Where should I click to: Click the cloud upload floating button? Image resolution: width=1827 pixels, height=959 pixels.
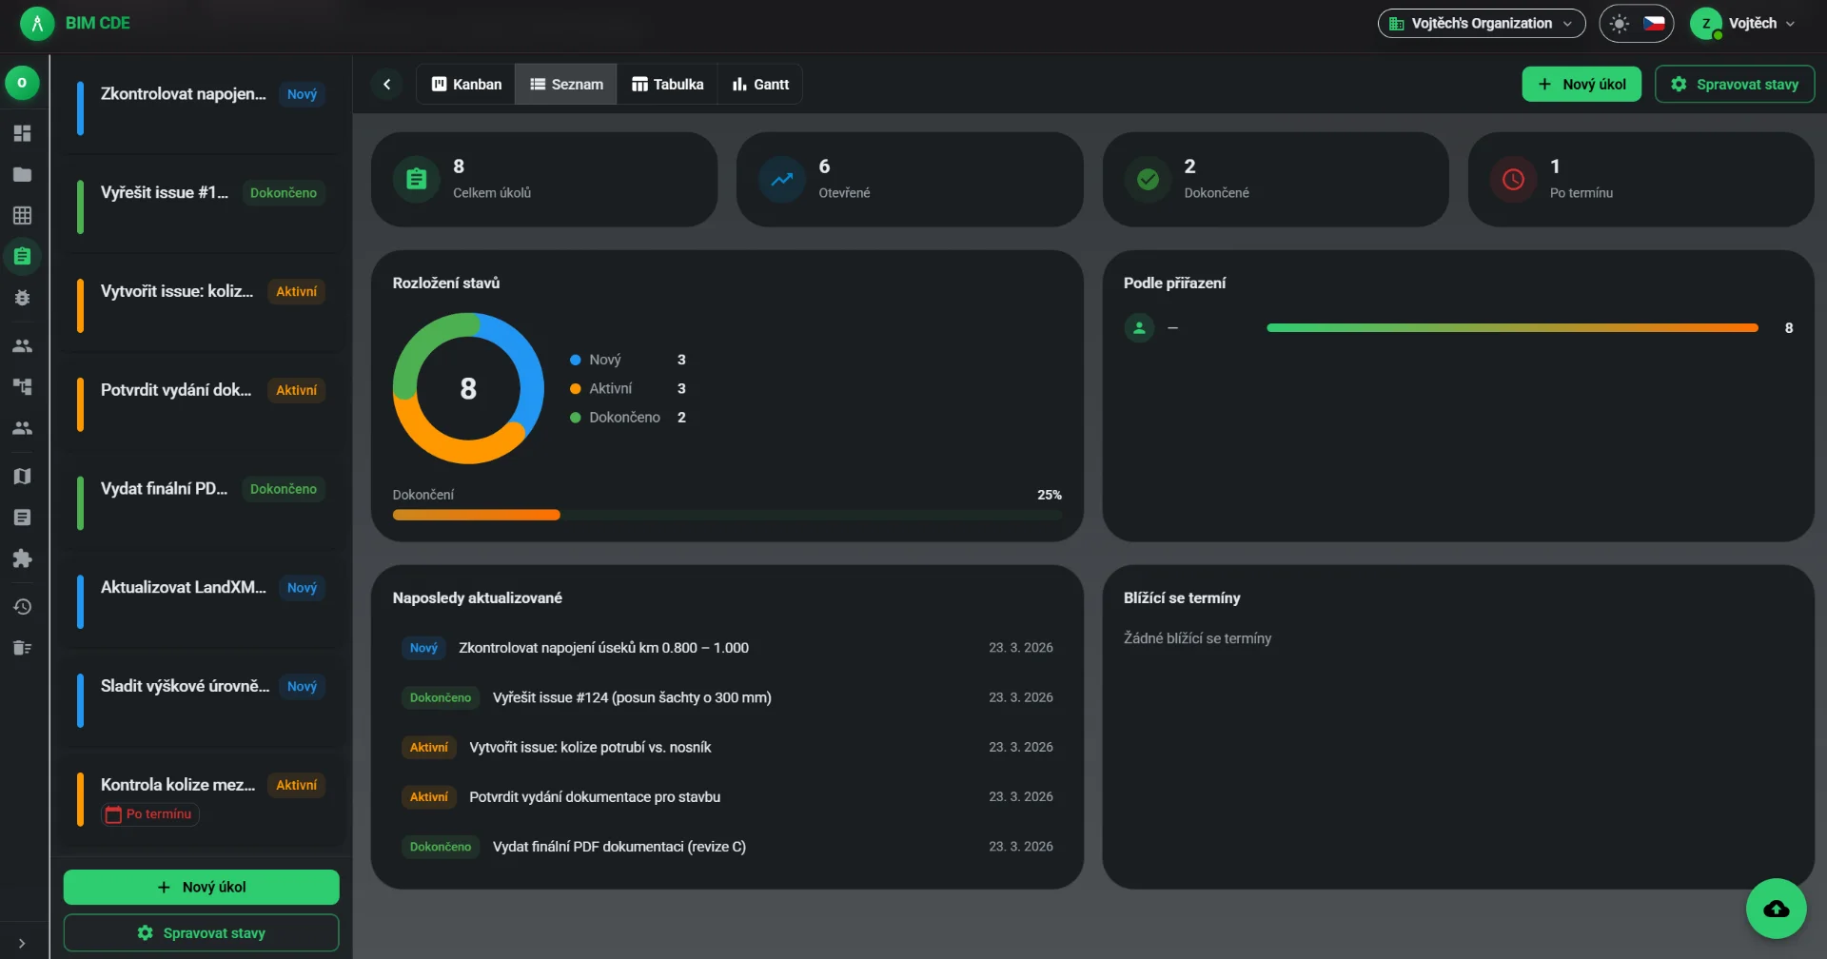point(1776,909)
